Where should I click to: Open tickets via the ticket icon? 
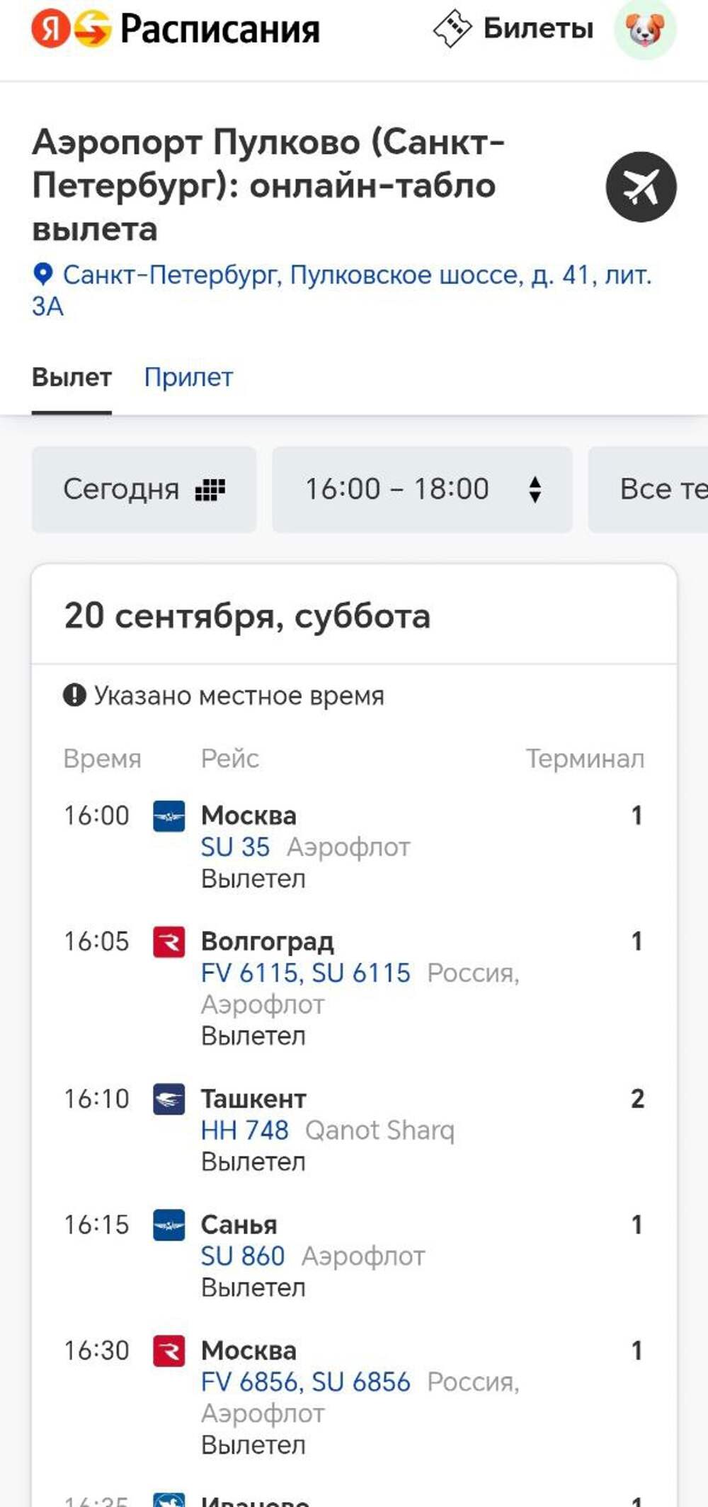tap(452, 29)
